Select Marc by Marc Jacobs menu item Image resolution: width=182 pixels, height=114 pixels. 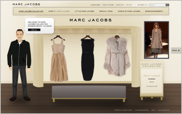[59, 11]
